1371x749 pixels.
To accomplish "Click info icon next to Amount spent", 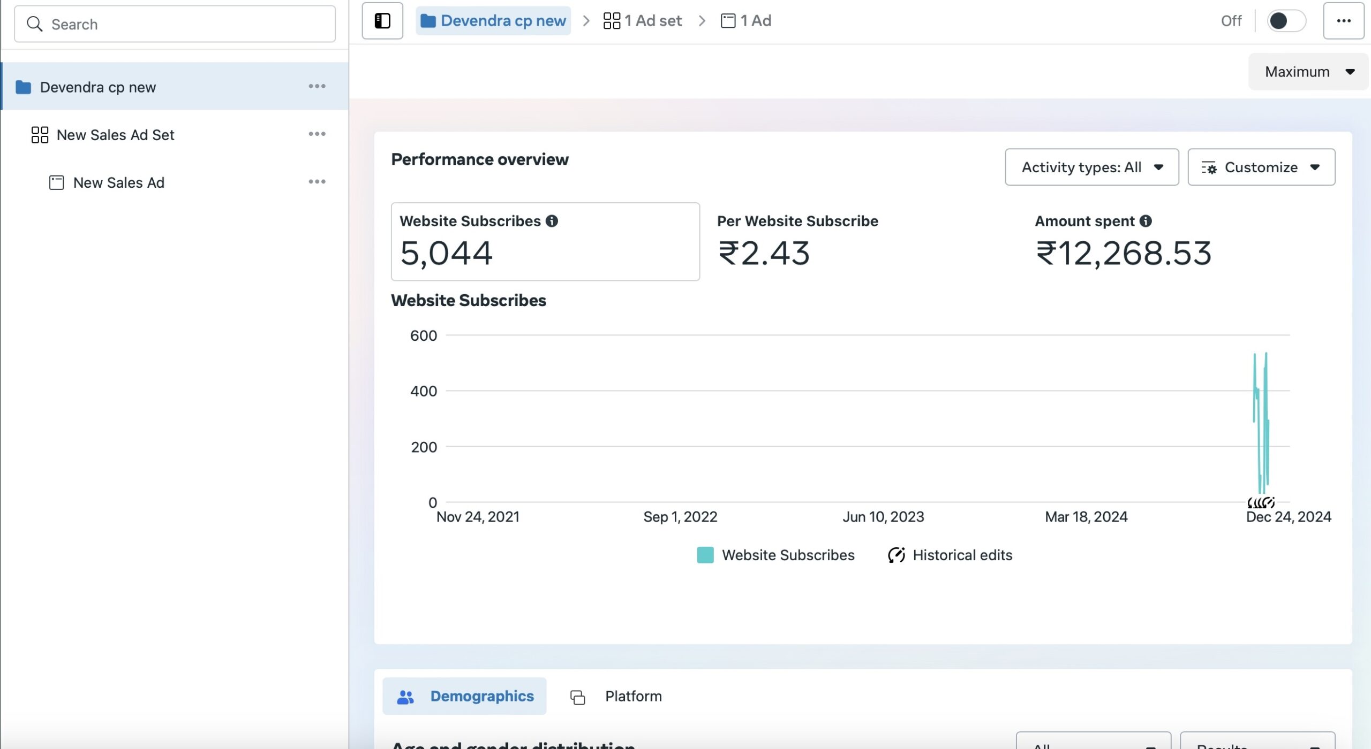I will tap(1146, 221).
